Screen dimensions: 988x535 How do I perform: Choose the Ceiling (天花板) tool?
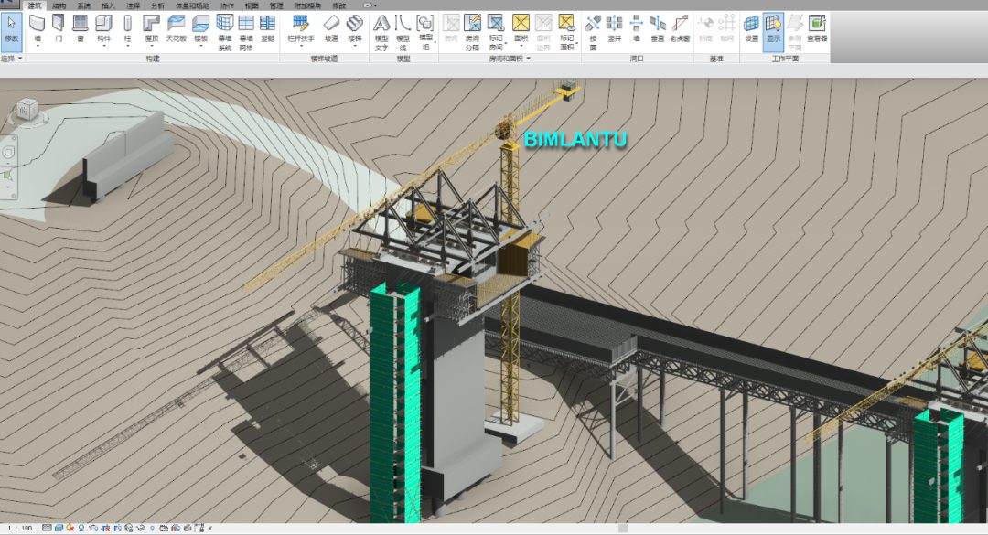(176, 28)
